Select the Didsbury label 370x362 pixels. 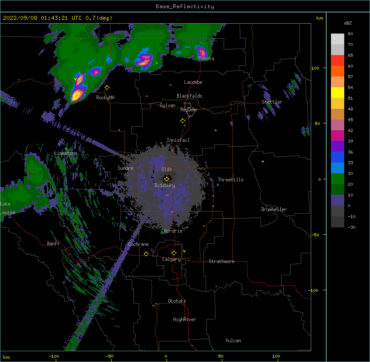165,185
